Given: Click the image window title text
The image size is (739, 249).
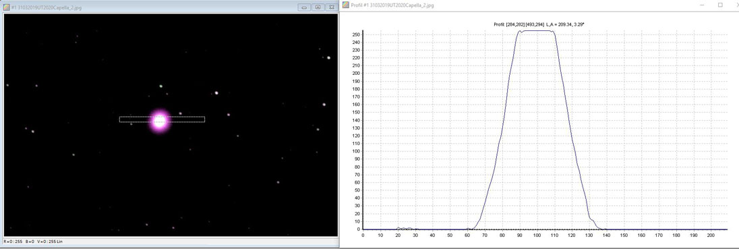Looking at the screenshot, I should [46, 7].
